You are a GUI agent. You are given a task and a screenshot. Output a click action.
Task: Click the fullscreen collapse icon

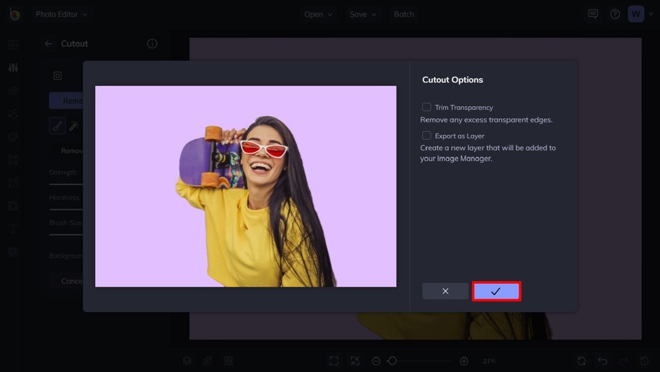[355, 361]
